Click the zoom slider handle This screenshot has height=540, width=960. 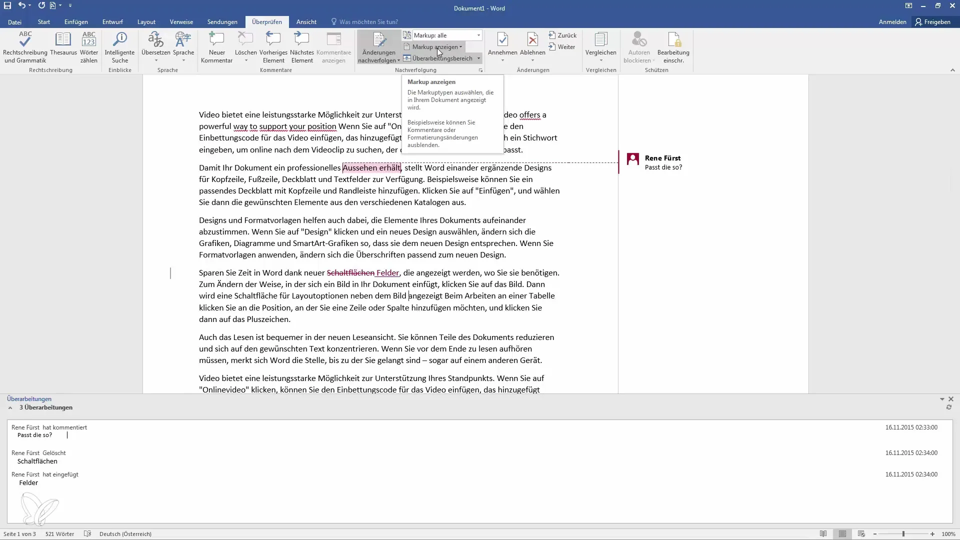[903, 534]
